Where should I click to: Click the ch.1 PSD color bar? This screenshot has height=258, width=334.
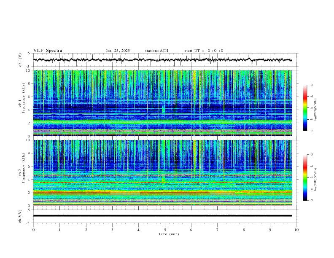[x=305, y=108]
